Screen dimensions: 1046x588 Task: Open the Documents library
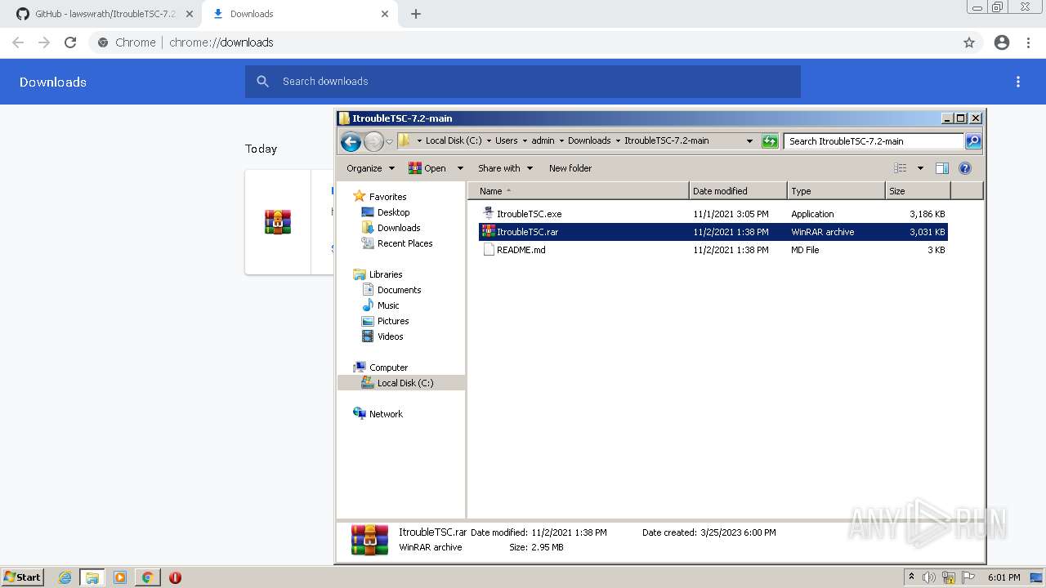point(399,290)
